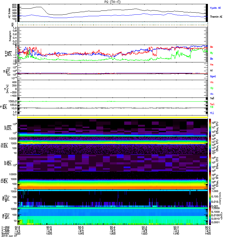Click the 1400 time tick label
This screenshot has width=225, height=240.
coord(208,234)
